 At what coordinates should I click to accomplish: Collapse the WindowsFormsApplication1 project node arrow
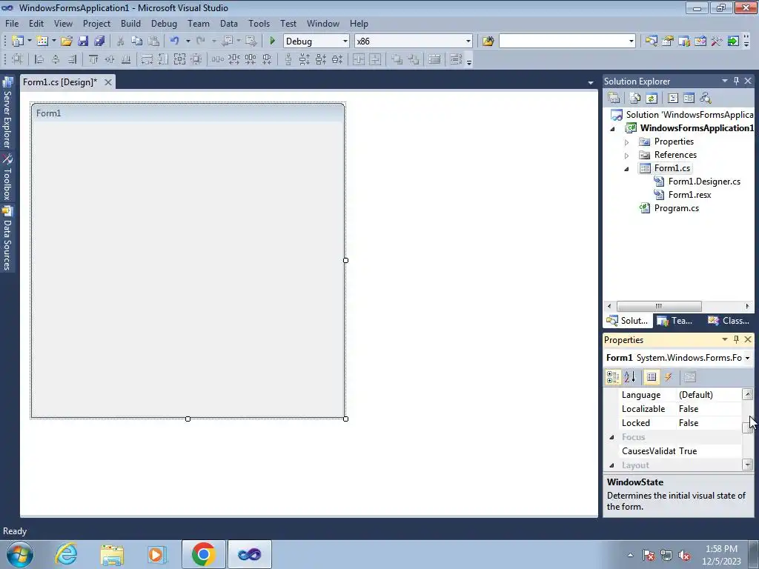click(x=612, y=129)
